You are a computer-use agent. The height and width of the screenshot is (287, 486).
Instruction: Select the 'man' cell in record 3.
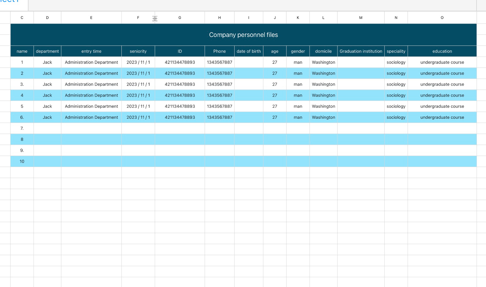point(298,84)
